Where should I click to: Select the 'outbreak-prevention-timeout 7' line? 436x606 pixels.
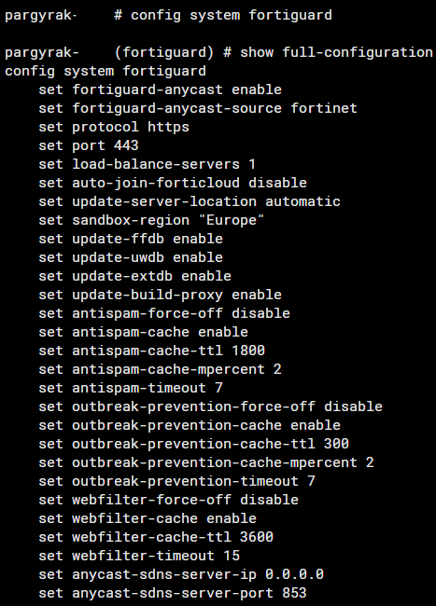click(x=176, y=481)
